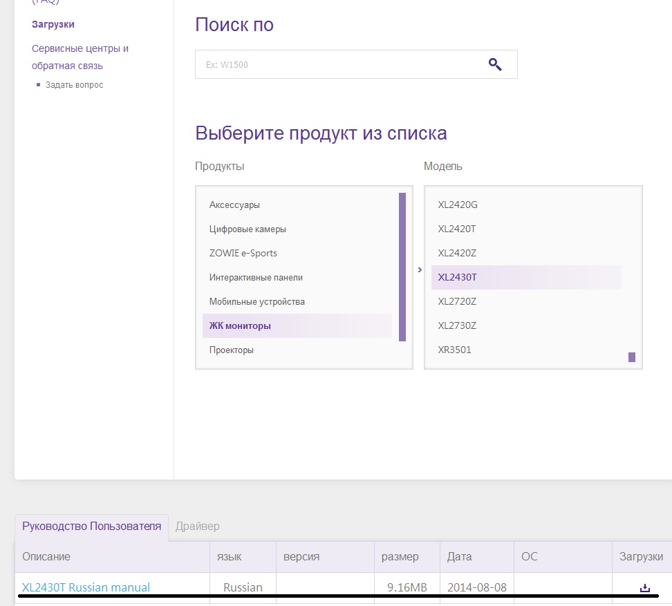Click the products list scrollbar

click(x=402, y=267)
